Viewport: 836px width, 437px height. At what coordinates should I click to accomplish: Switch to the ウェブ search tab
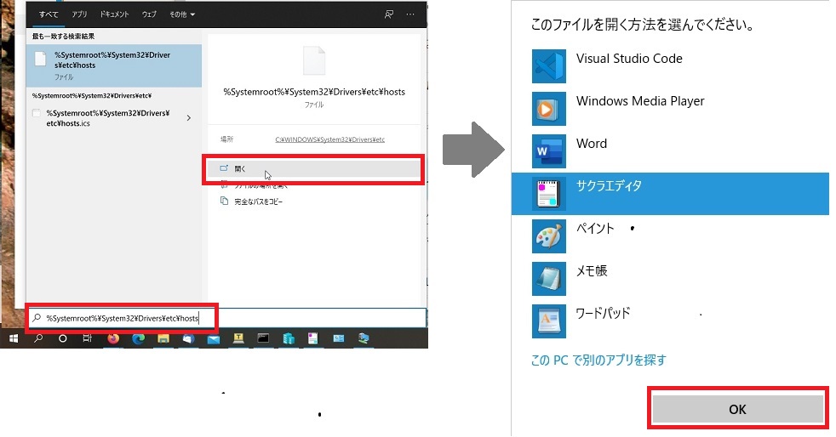click(149, 14)
